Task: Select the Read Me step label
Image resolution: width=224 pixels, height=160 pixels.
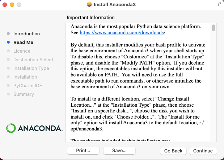Action: (x=23, y=43)
